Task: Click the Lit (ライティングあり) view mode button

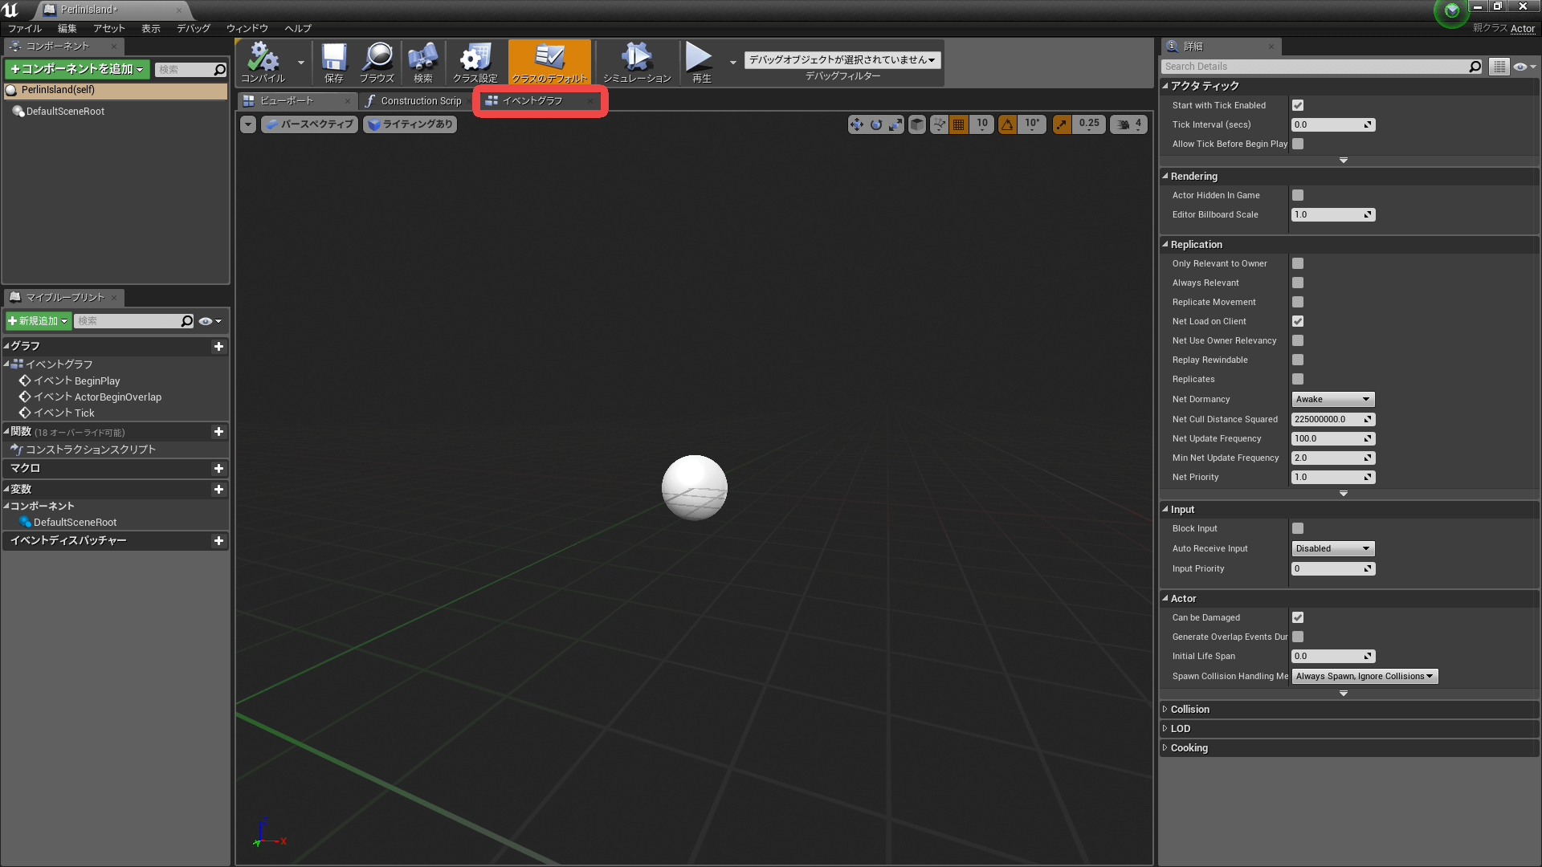Action: coord(410,124)
